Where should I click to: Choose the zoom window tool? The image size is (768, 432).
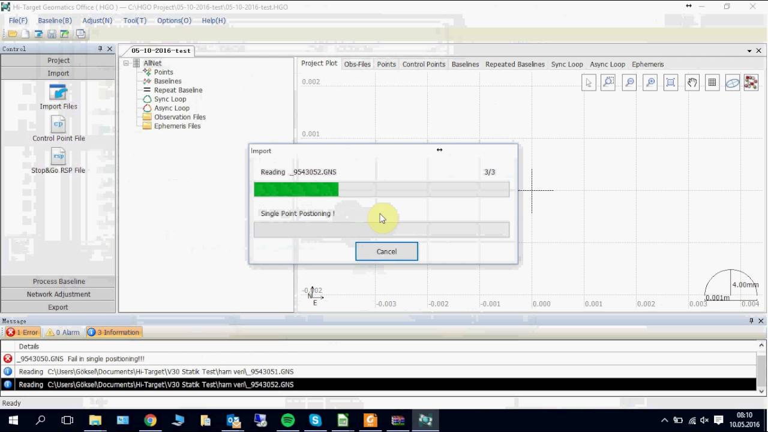click(608, 83)
